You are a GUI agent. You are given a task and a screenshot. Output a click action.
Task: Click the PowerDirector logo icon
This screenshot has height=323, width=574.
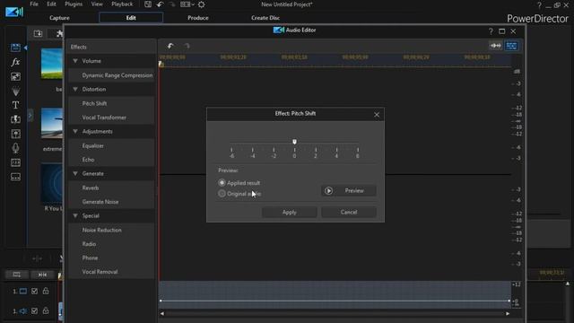point(14,12)
